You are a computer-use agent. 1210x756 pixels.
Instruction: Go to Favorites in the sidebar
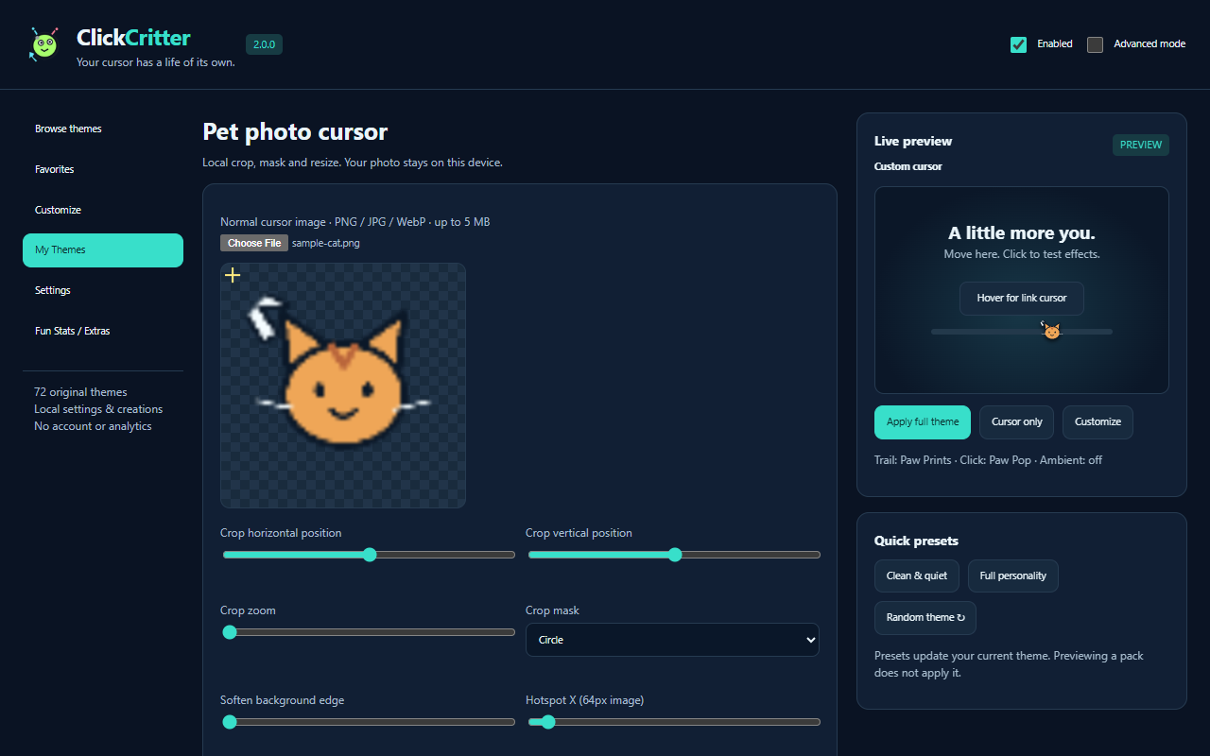pyautogui.click(x=103, y=169)
